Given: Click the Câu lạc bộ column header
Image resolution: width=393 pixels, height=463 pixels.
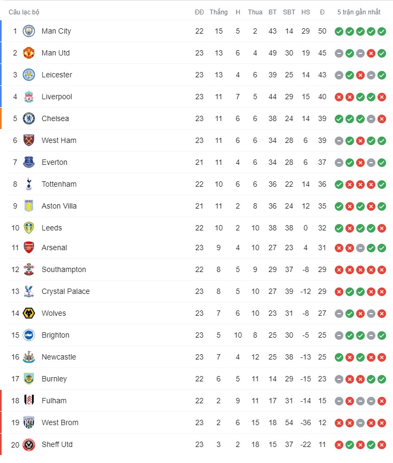Looking at the screenshot, I should click(x=24, y=12).
